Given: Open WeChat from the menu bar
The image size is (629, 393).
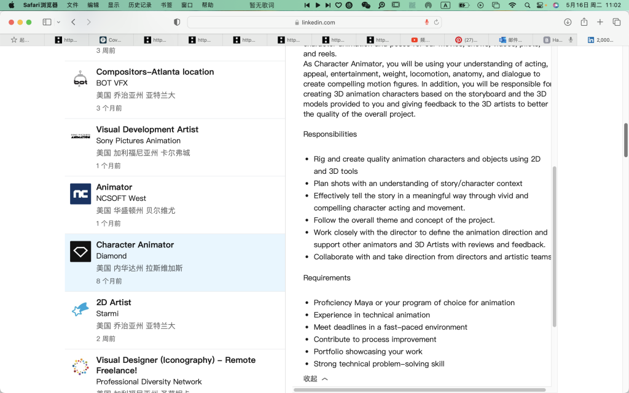Looking at the screenshot, I should pyautogui.click(x=366, y=5).
